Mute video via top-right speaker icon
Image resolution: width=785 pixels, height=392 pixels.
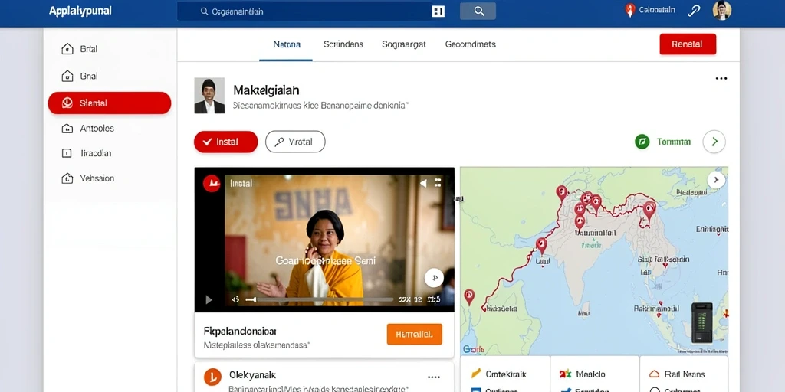423,183
